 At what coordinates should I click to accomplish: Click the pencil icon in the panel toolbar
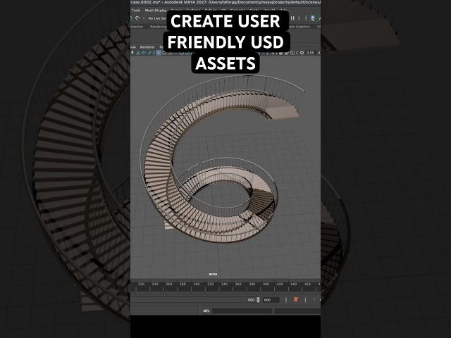(x=149, y=53)
